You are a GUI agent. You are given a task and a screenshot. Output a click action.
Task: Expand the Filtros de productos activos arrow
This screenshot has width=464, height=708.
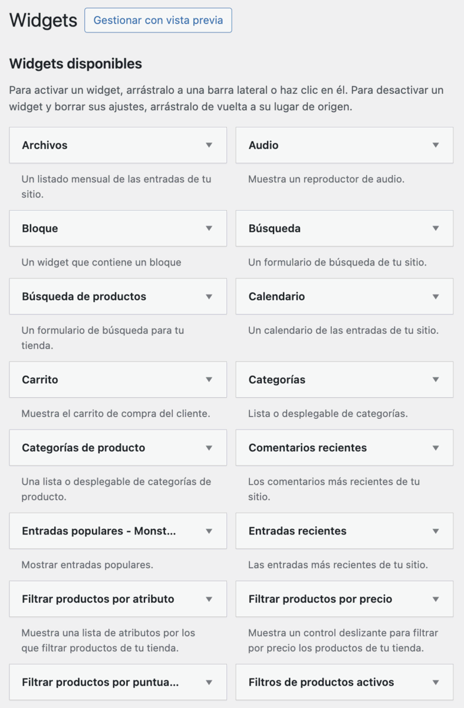pos(436,682)
